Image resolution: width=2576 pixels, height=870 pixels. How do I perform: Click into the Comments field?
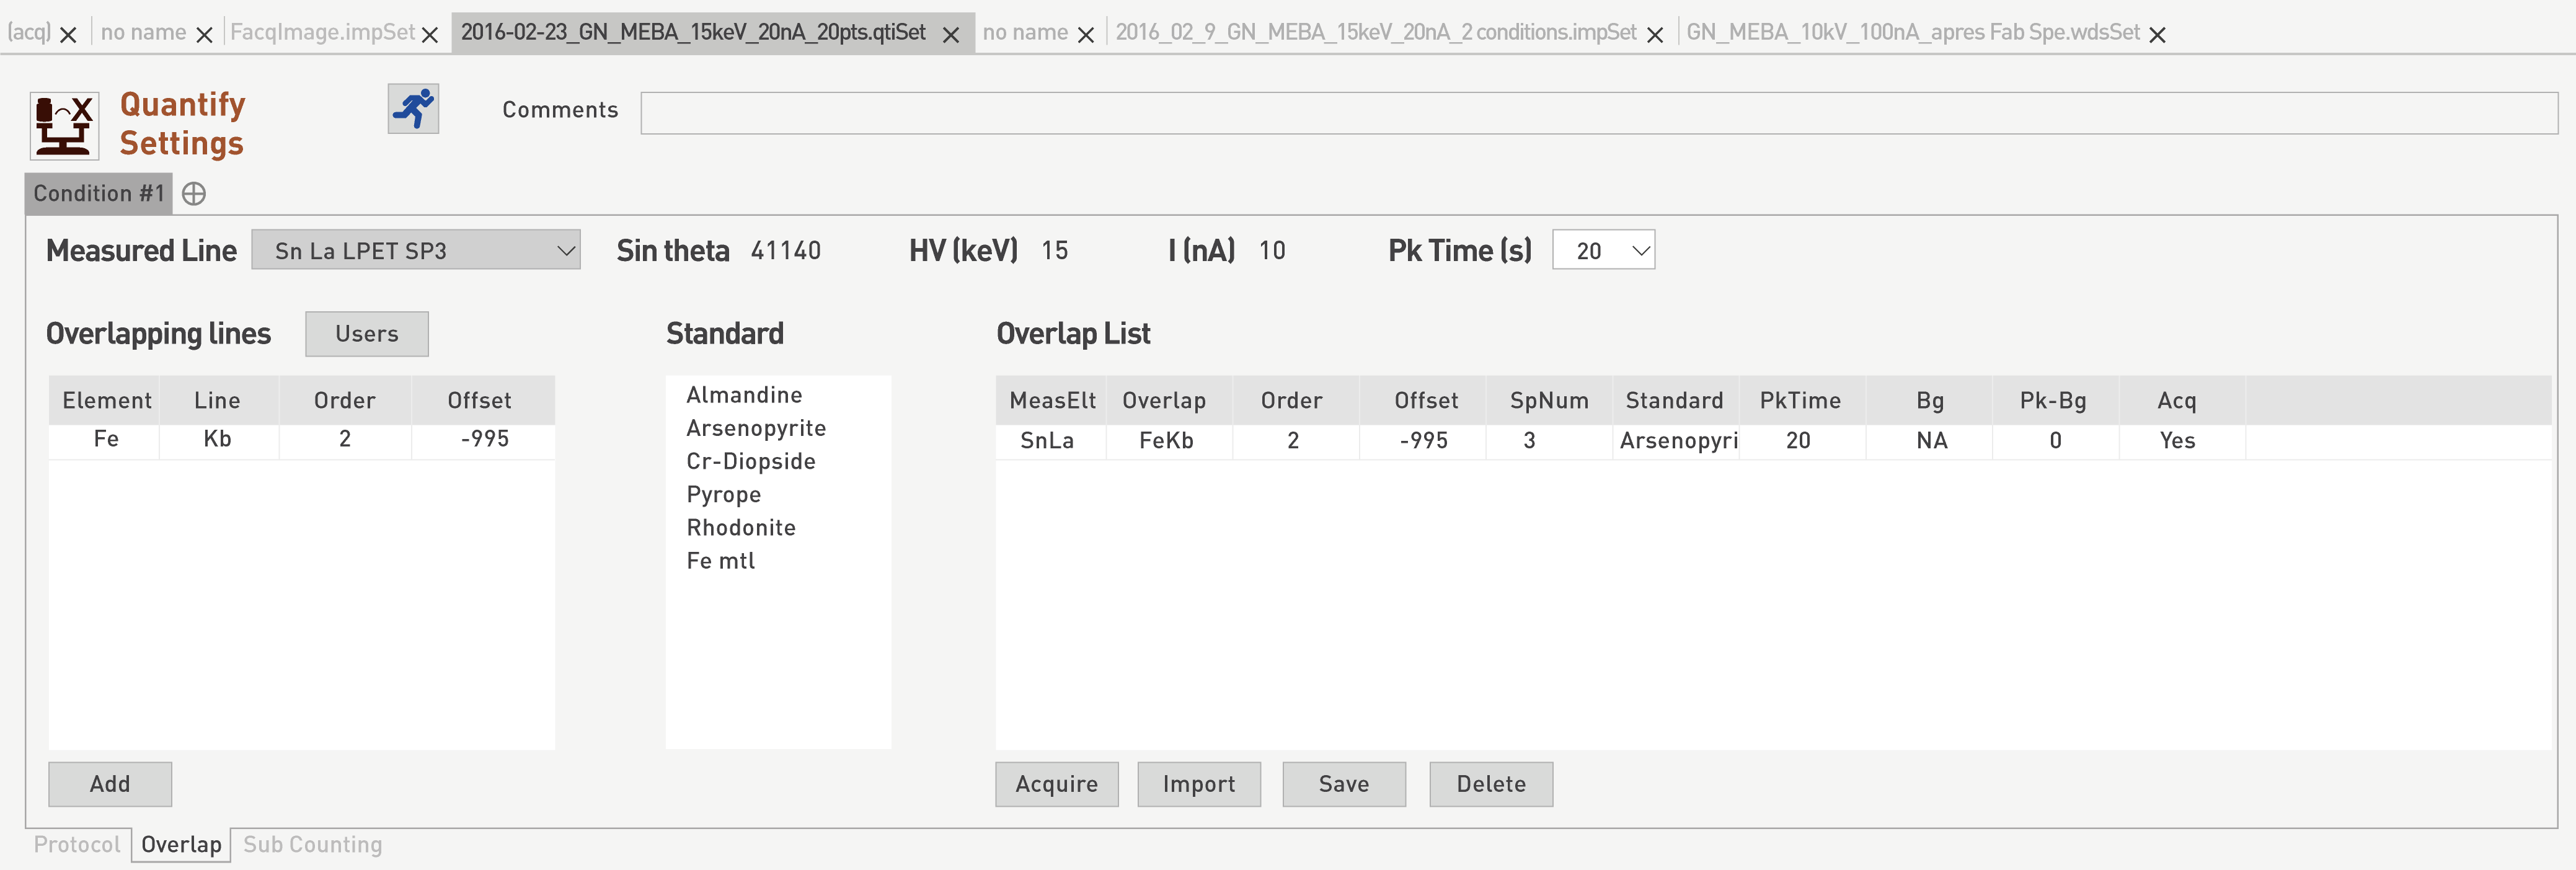coord(1598,113)
